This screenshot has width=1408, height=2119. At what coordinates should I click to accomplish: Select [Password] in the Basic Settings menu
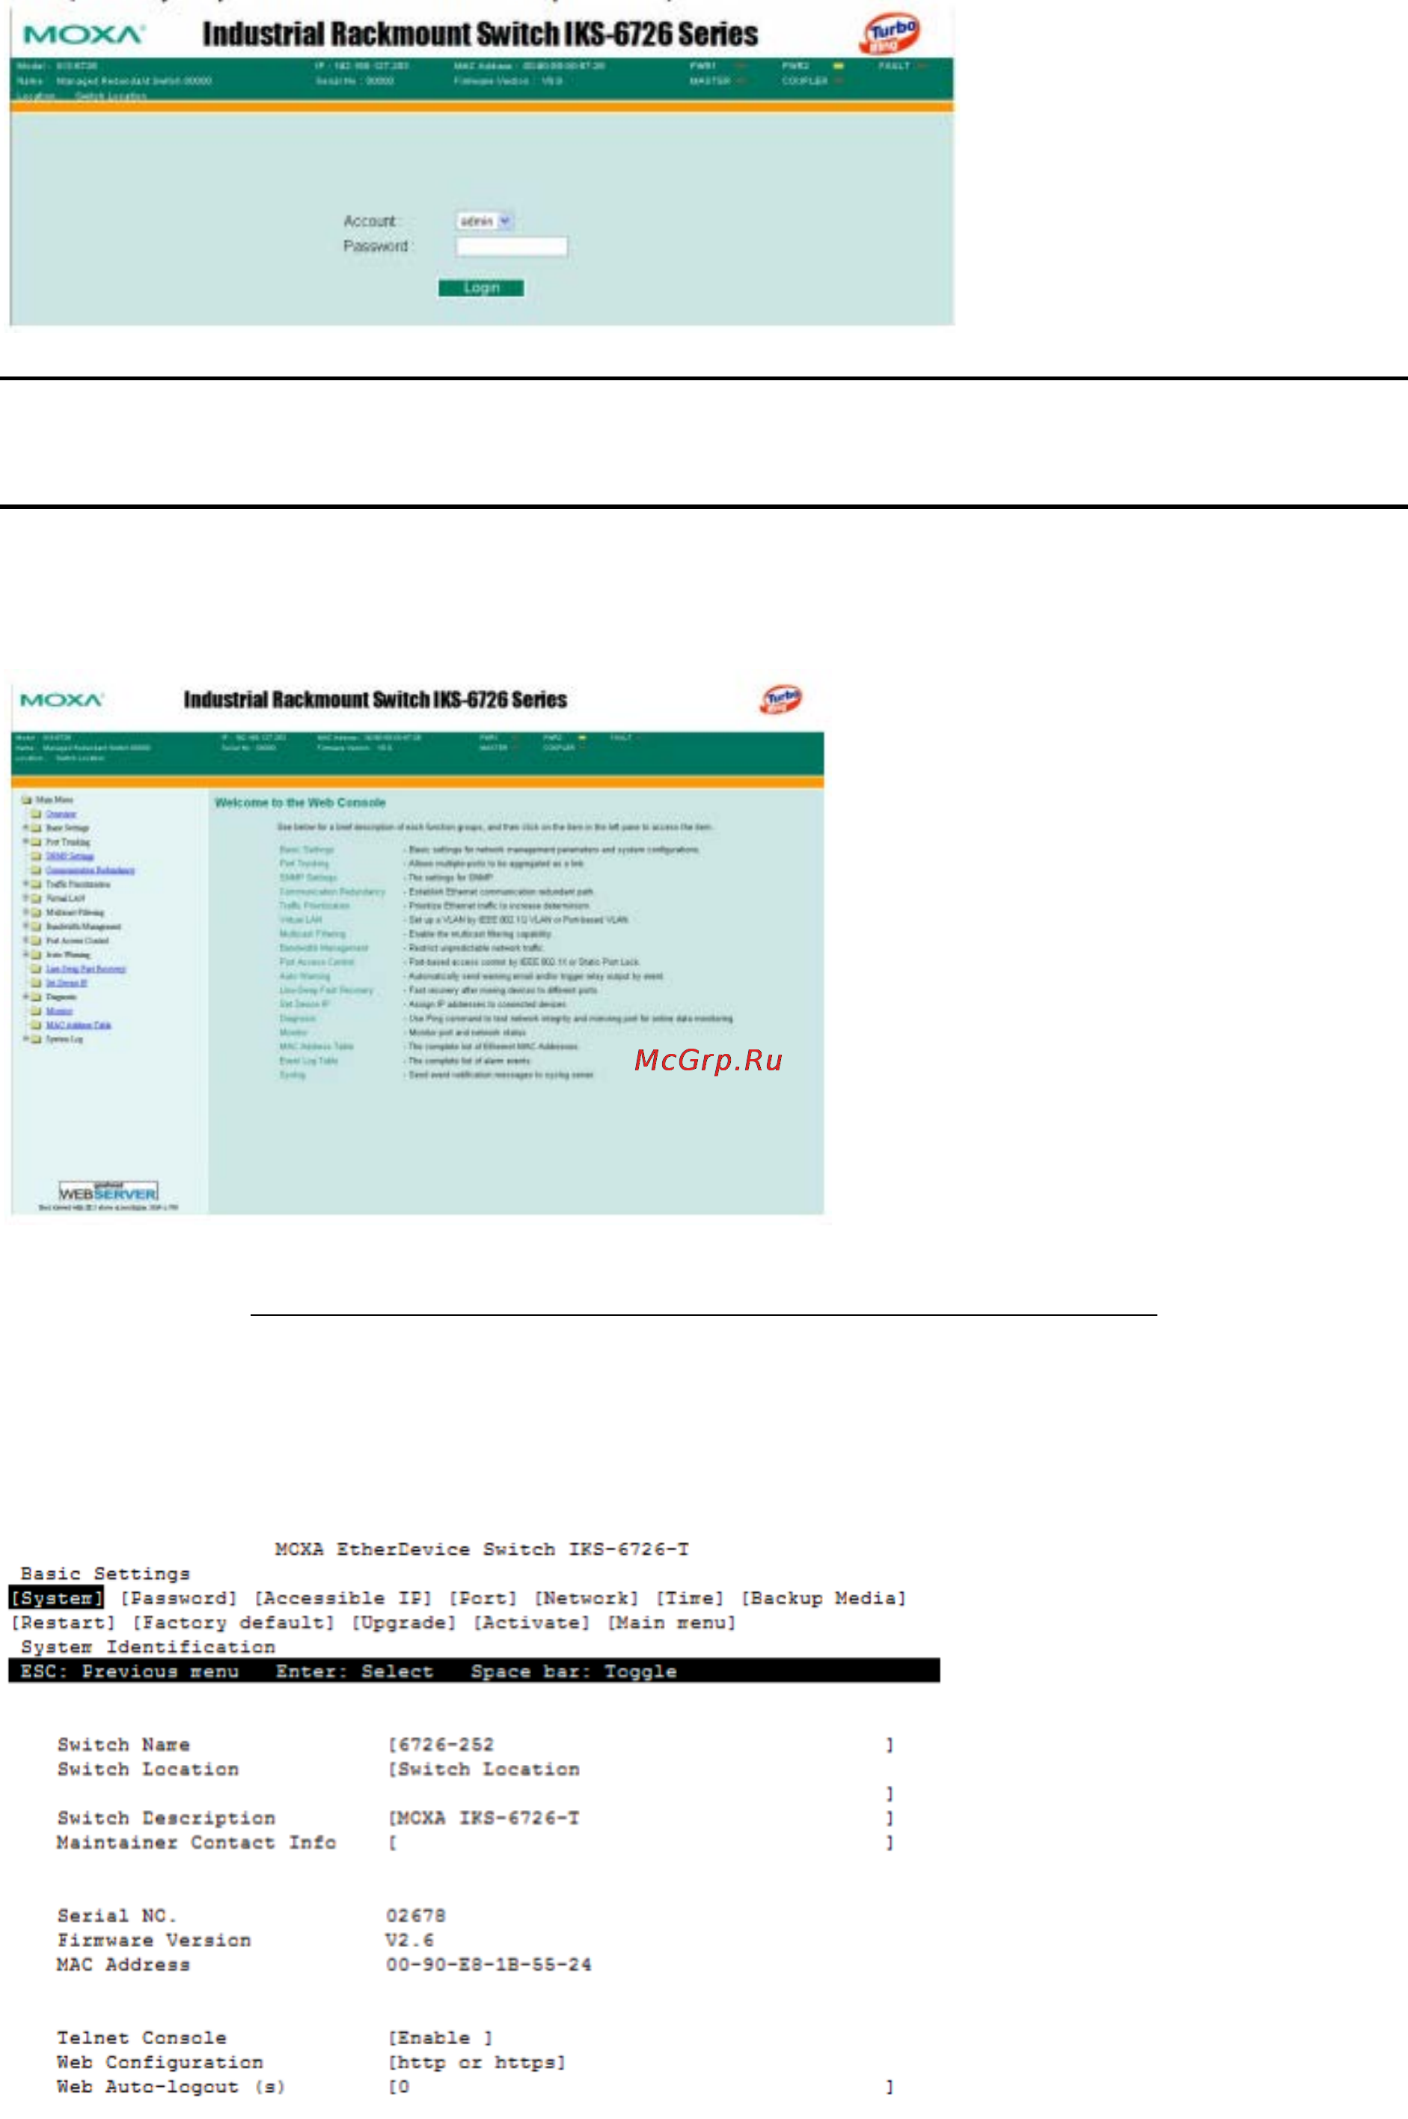[179, 1598]
